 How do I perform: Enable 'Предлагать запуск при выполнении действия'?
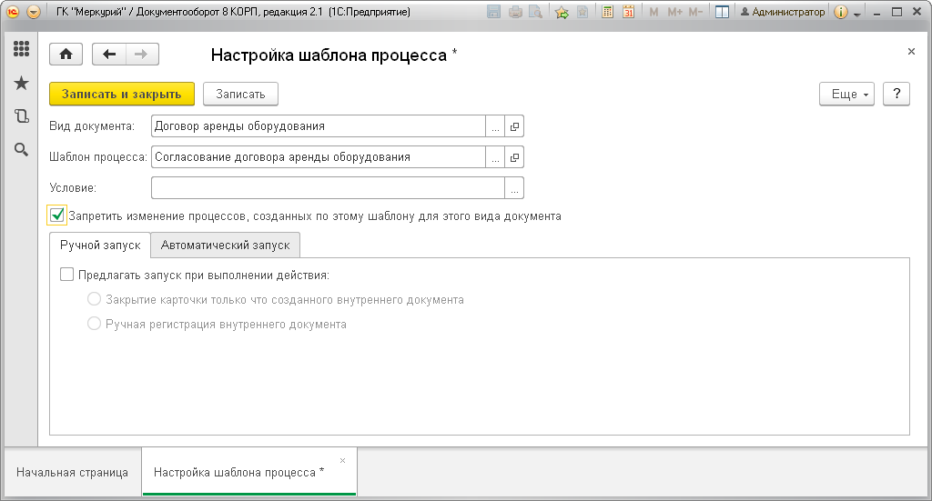tap(67, 275)
